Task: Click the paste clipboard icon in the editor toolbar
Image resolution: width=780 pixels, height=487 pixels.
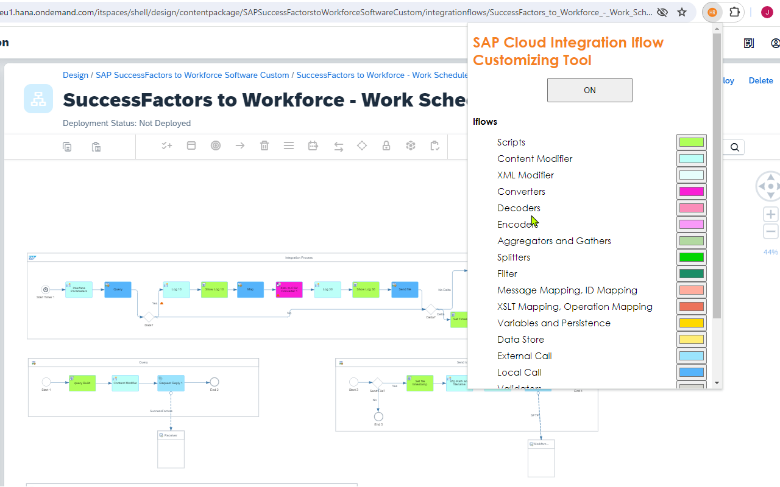Action: pyautogui.click(x=96, y=146)
